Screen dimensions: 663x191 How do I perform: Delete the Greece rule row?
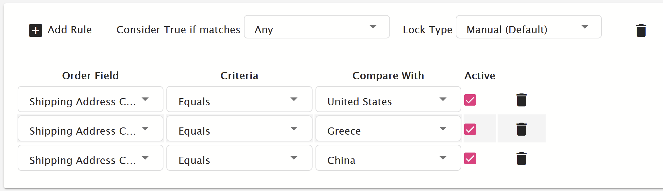(x=521, y=129)
